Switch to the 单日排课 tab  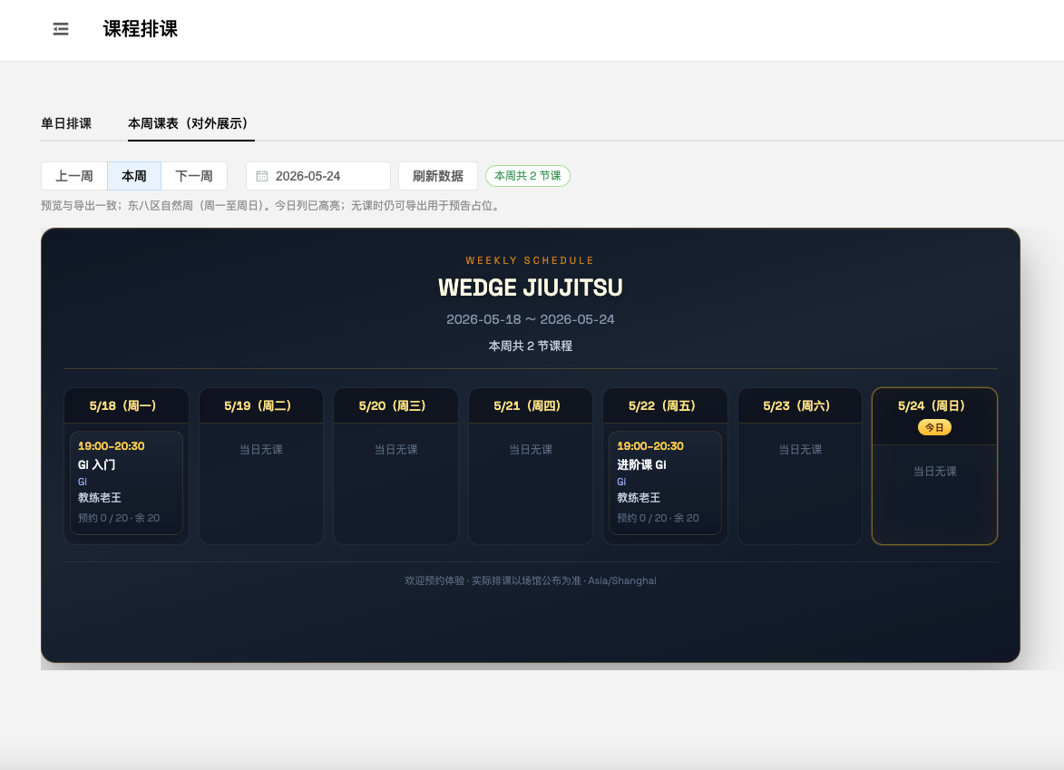(x=66, y=123)
